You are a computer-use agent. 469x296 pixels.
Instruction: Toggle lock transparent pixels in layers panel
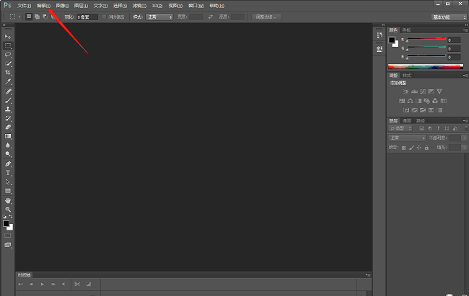(404, 147)
